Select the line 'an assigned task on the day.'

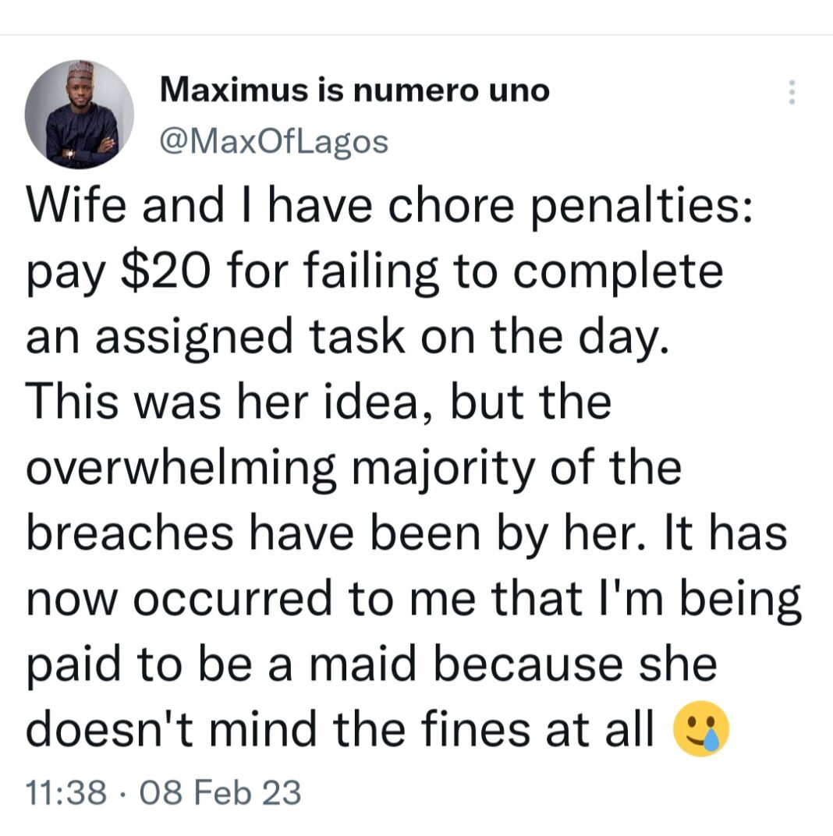pos(347,337)
